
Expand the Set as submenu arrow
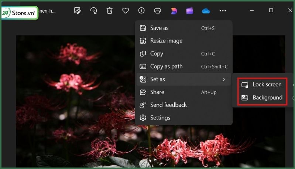click(224, 80)
